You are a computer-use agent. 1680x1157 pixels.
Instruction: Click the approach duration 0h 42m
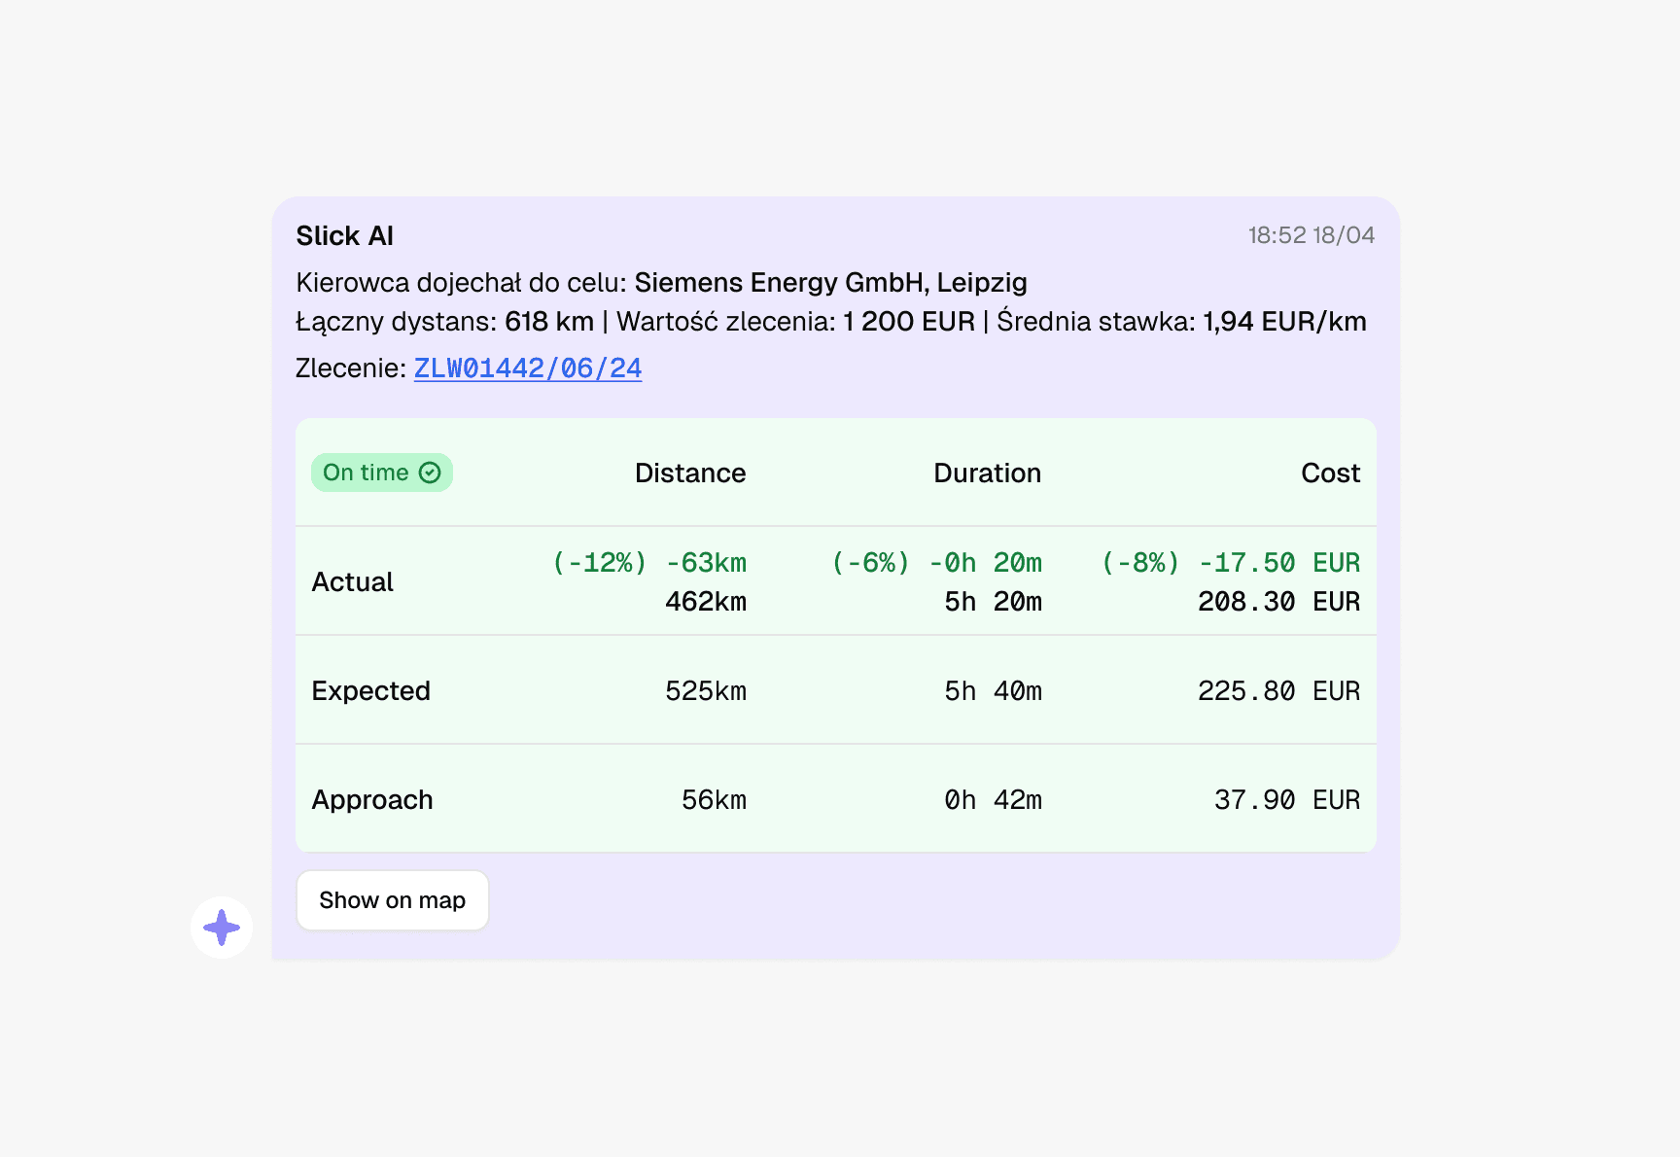tap(992, 800)
